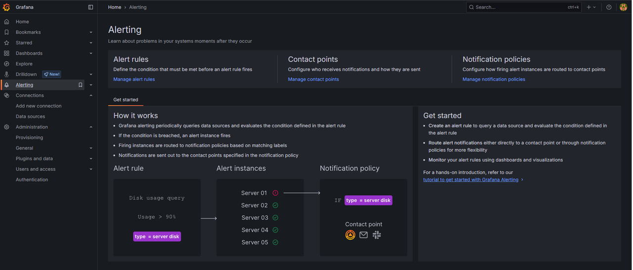Click the Connections icon in sidebar

(x=6, y=95)
